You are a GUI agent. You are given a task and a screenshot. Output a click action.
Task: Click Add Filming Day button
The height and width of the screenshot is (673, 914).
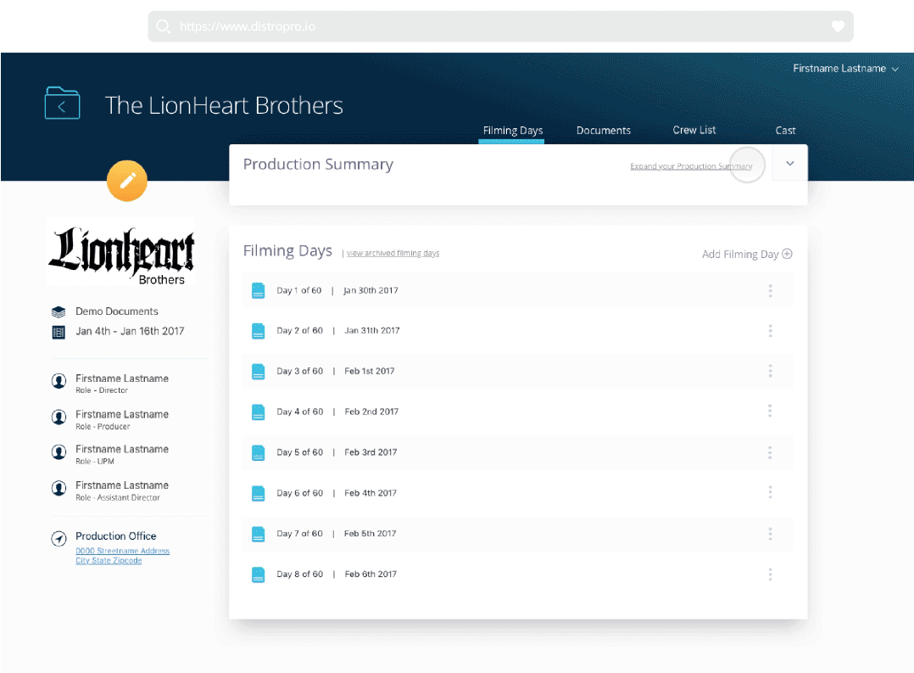pos(746,254)
